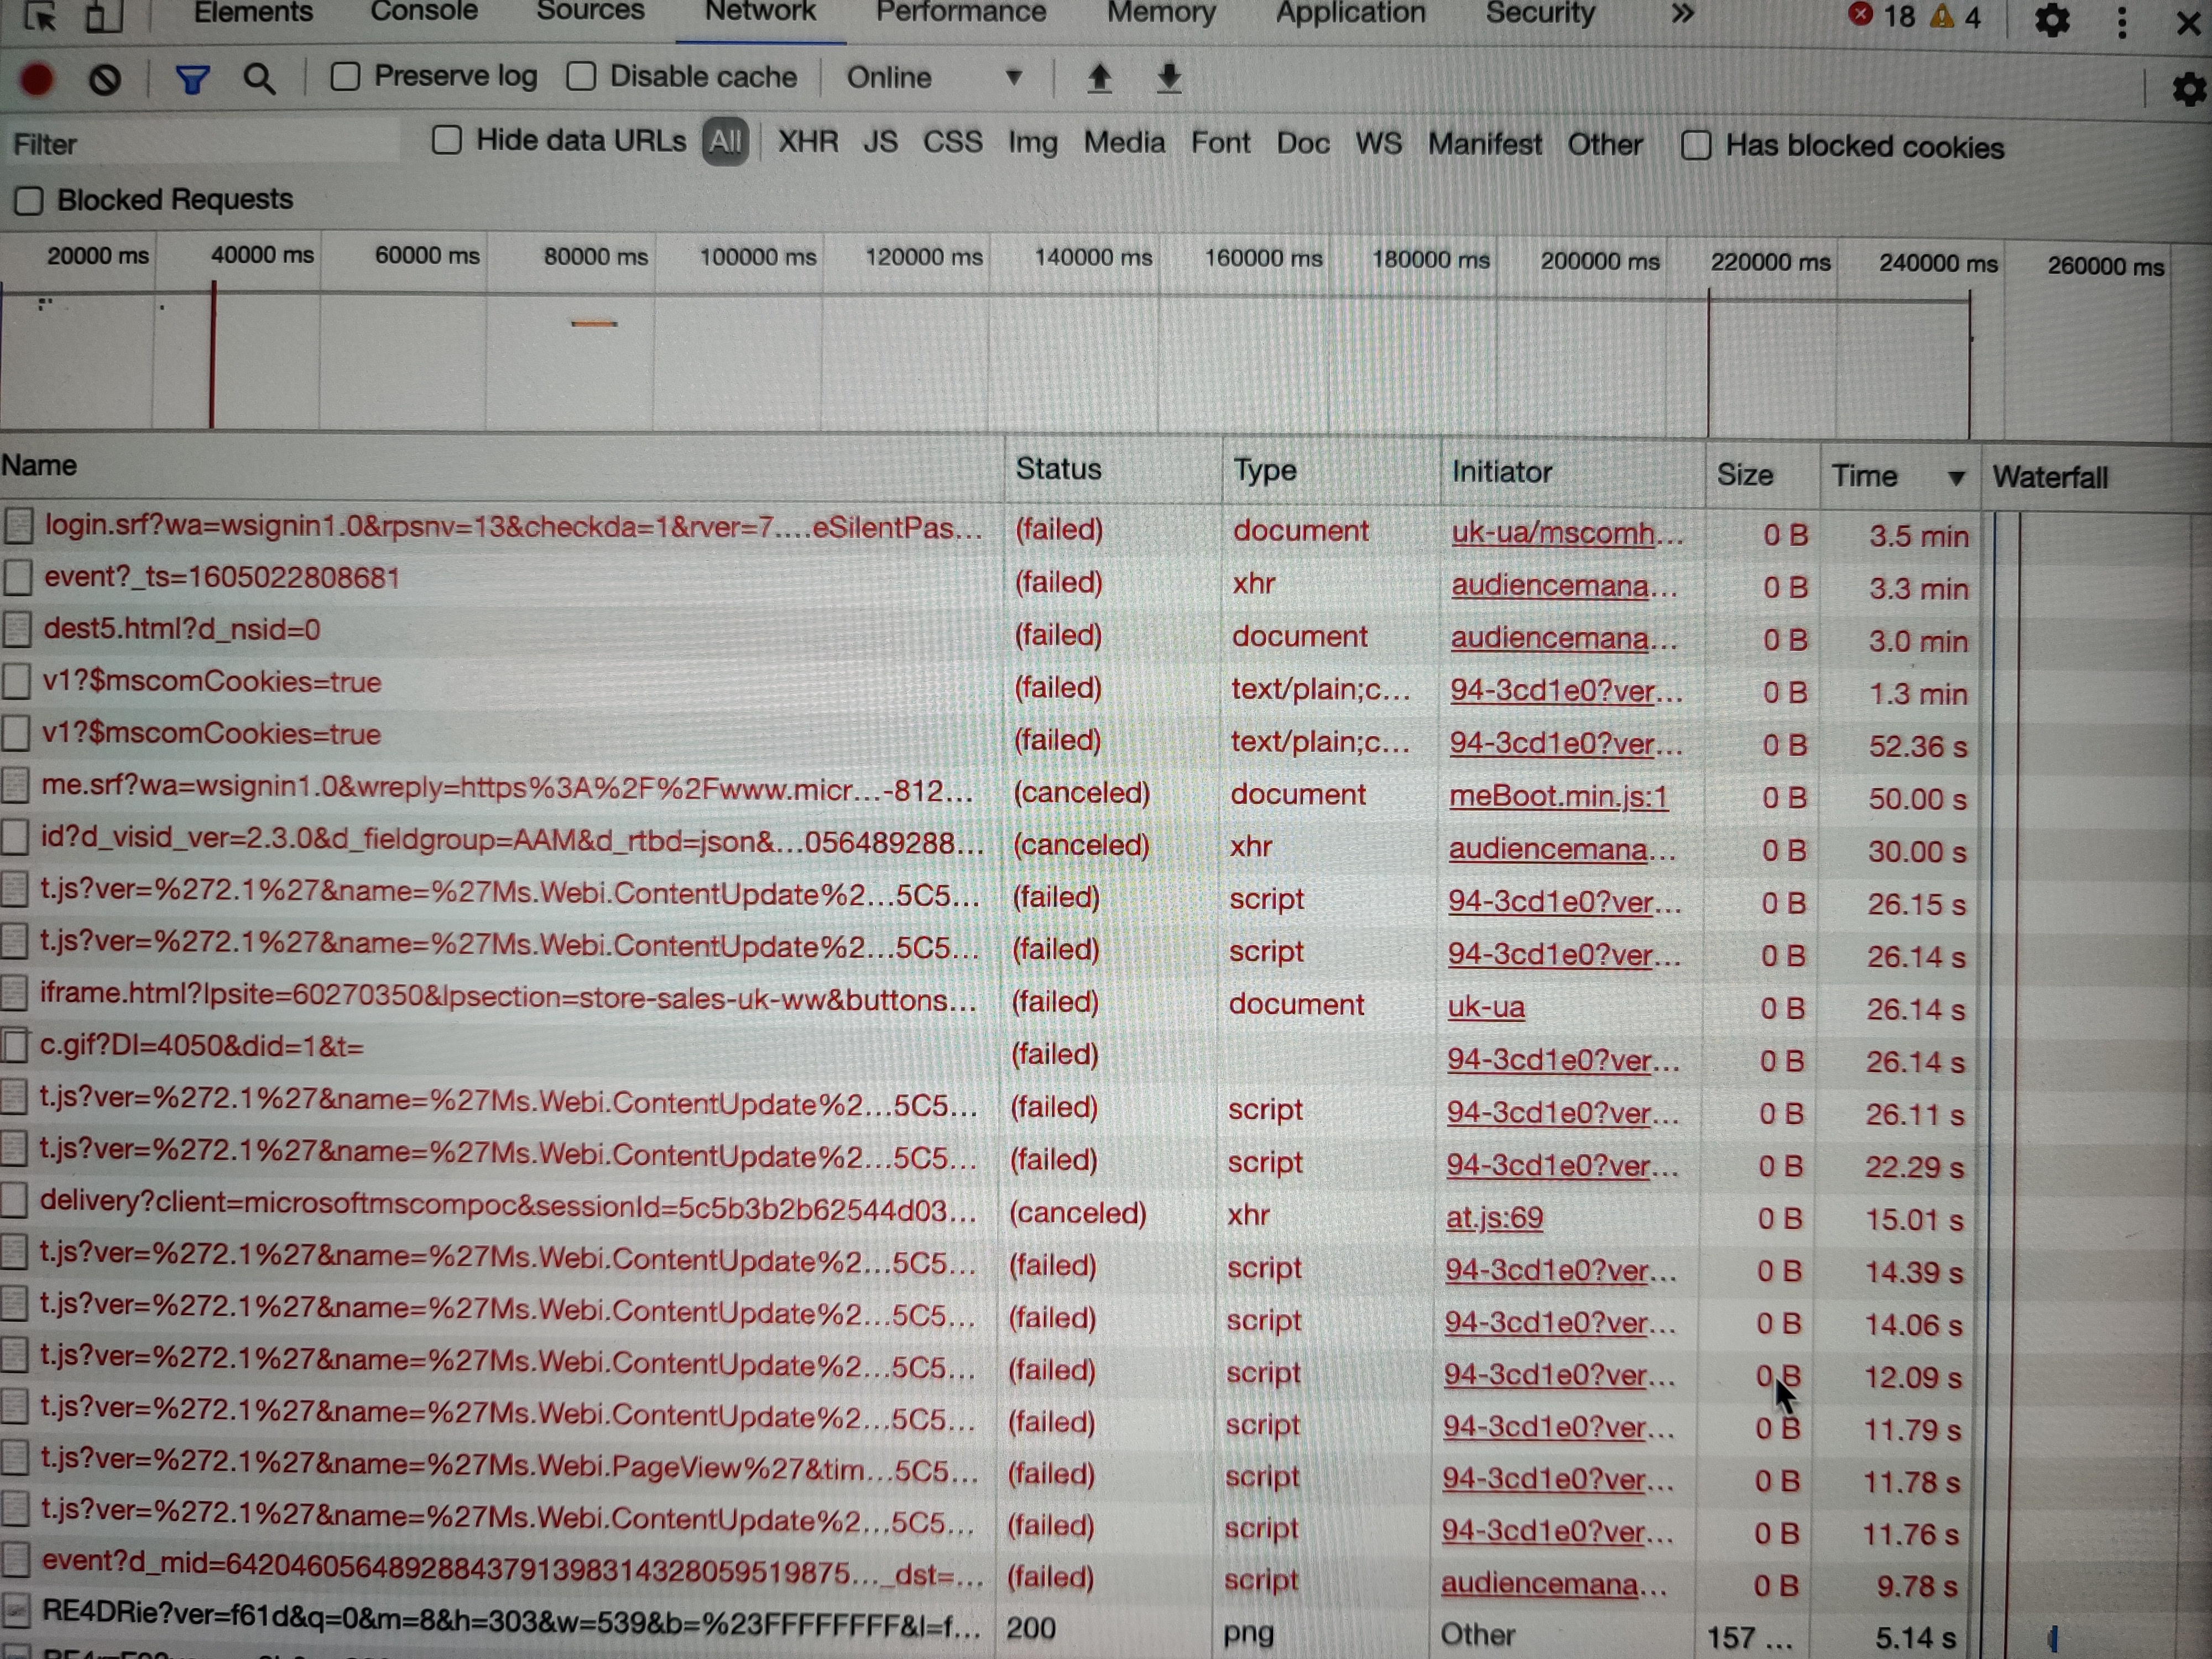Image resolution: width=2212 pixels, height=1659 pixels.
Task: Switch to the Elements tab
Action: click(253, 12)
